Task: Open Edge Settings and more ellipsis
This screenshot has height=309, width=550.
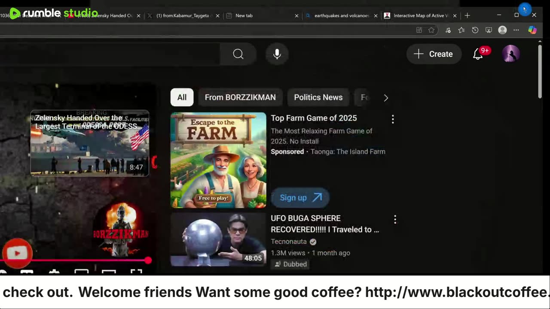Action: [x=516, y=30]
